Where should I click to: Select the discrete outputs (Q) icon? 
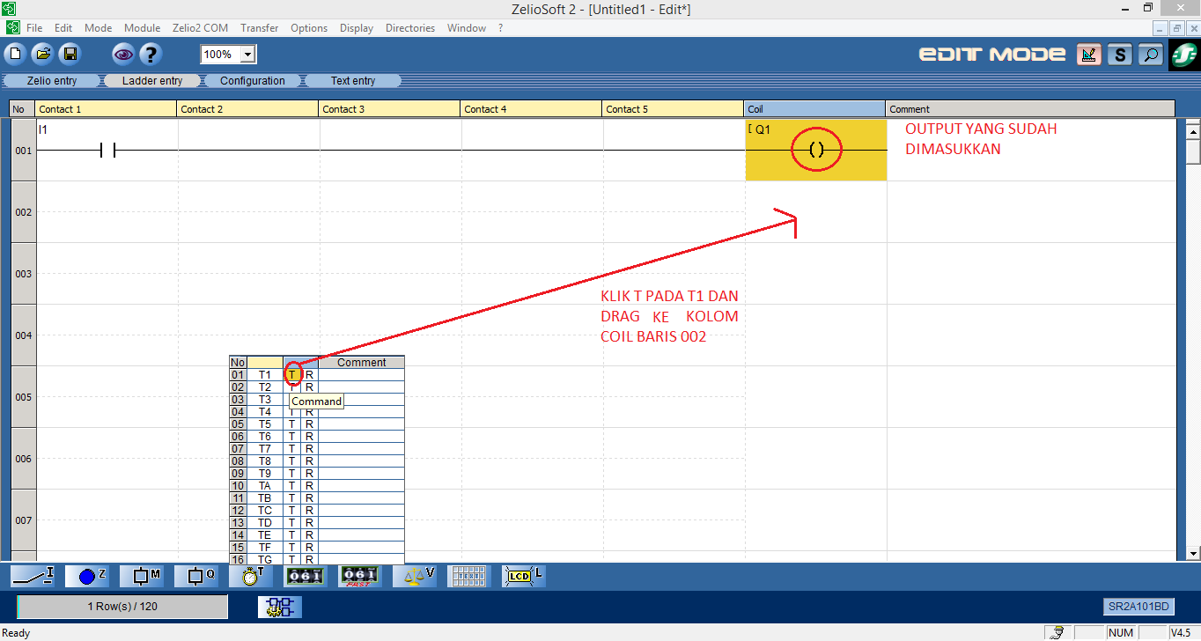196,577
